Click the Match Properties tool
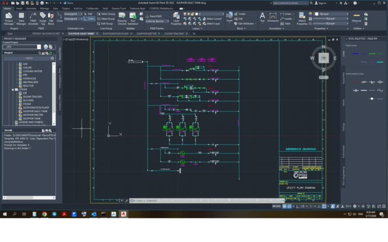The image size is (388, 242). click(x=302, y=19)
